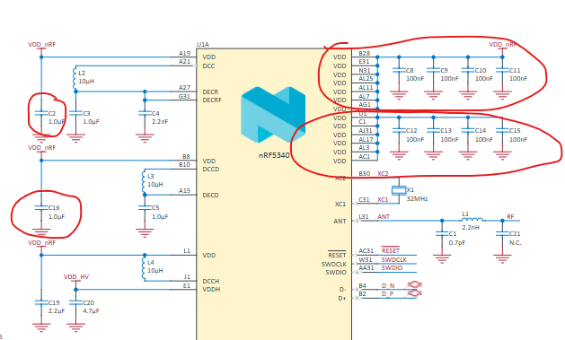This screenshot has height=340, width=565.
Task: Click the nRF5340 Nordic logo
Action: [x=273, y=115]
